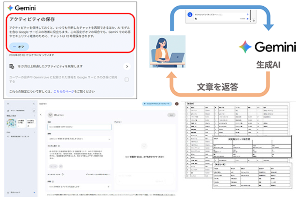Click the Google AI Plus upgrade button
300x198 pixels.
coord(157,104)
